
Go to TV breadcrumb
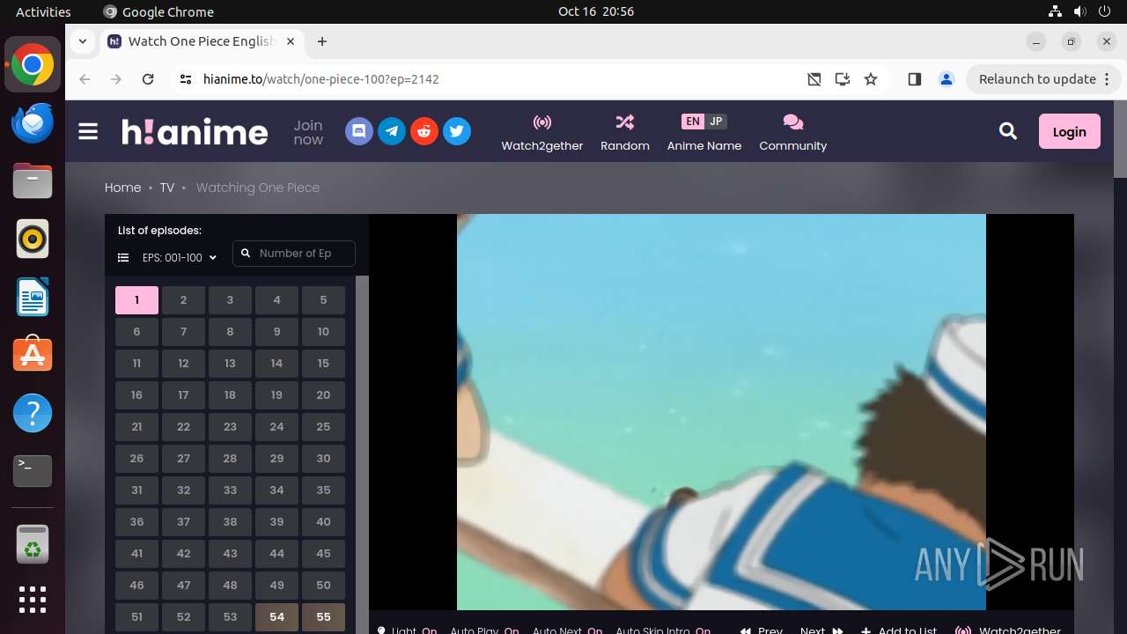click(167, 188)
